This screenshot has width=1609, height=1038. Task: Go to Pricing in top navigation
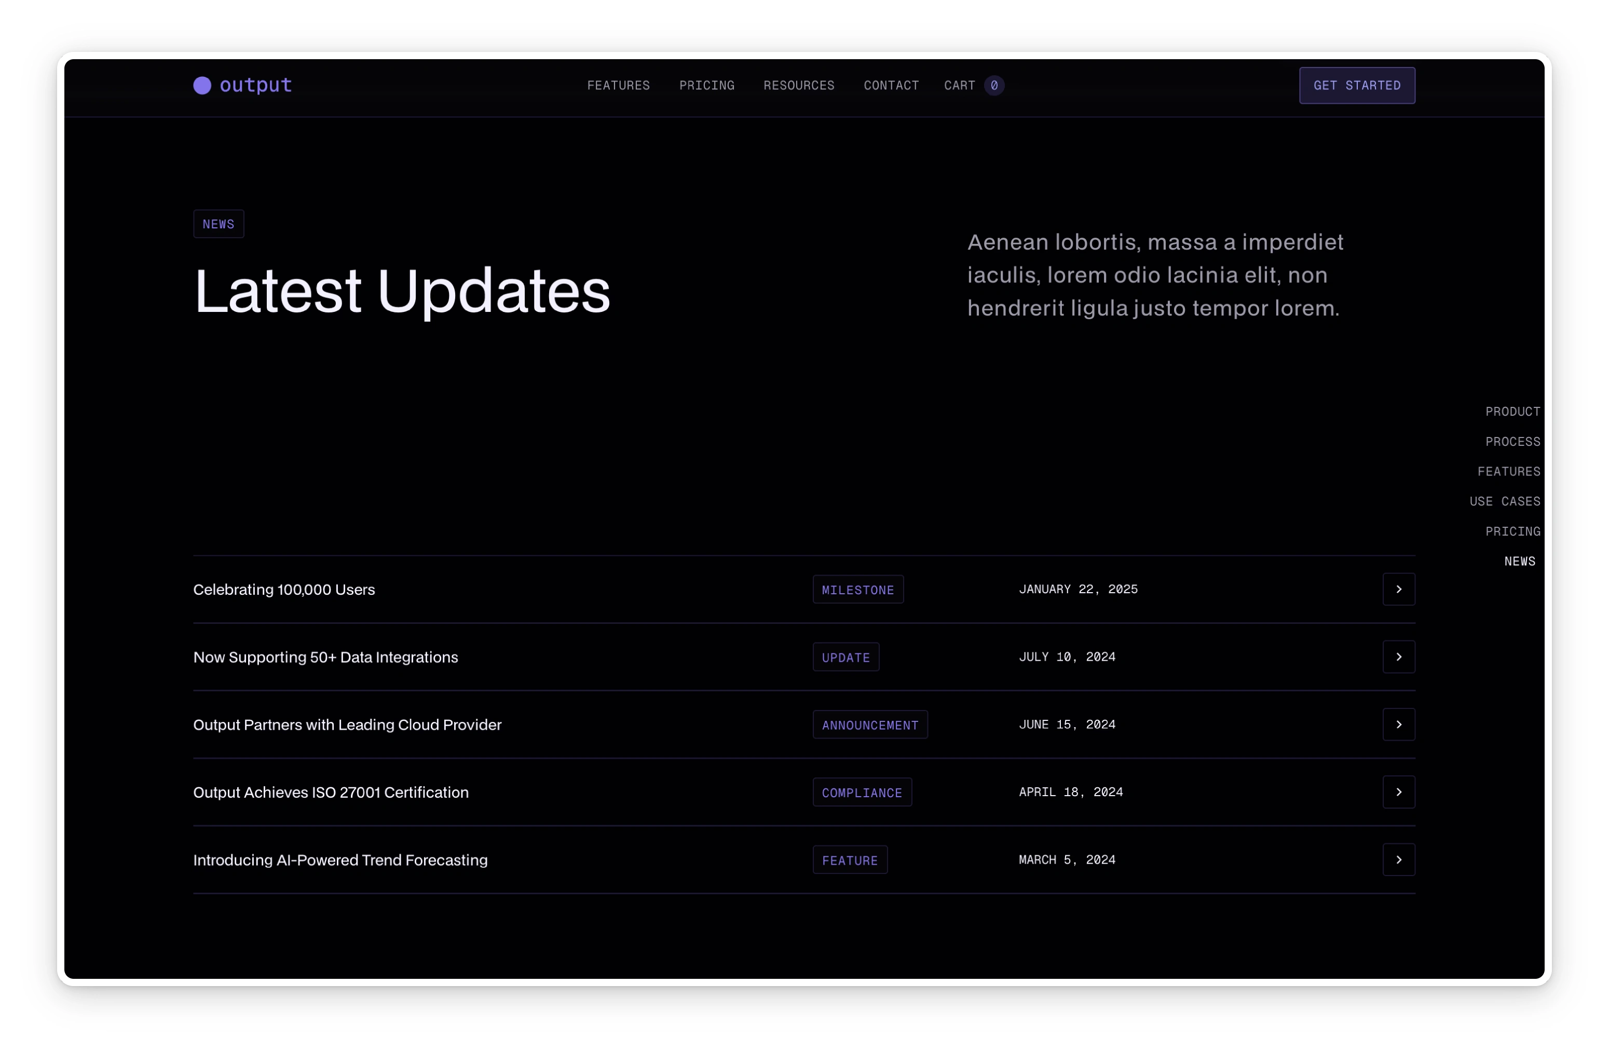pos(706,86)
